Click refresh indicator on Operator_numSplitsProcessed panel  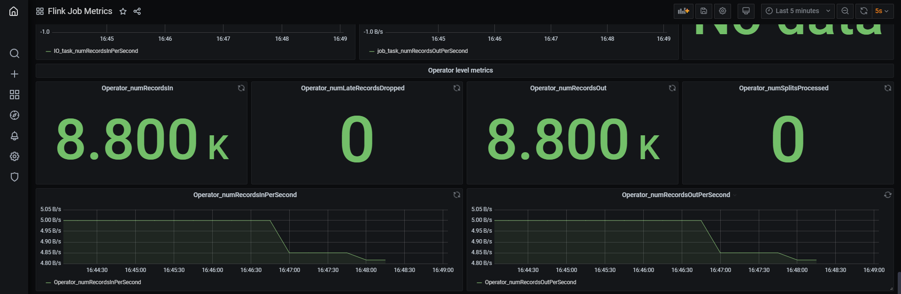point(888,88)
